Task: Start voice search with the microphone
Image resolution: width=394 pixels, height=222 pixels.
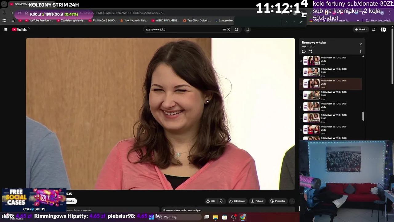Action: coord(247,30)
